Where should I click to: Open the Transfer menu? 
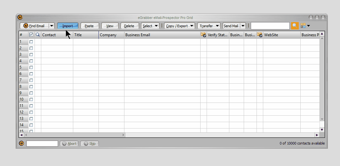tap(209, 26)
